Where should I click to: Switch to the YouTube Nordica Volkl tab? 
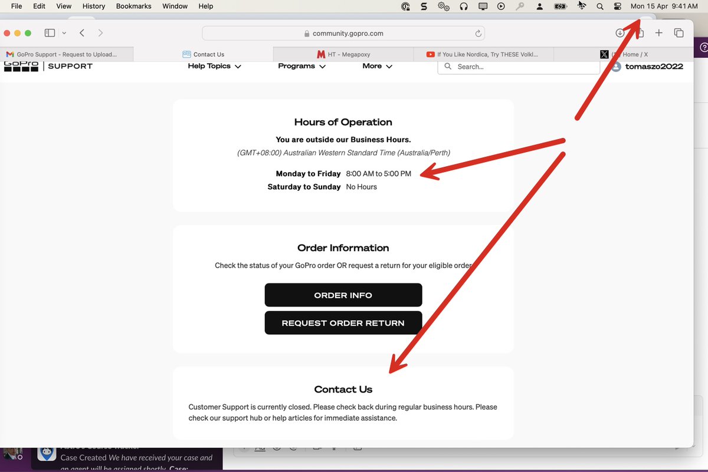(483, 54)
